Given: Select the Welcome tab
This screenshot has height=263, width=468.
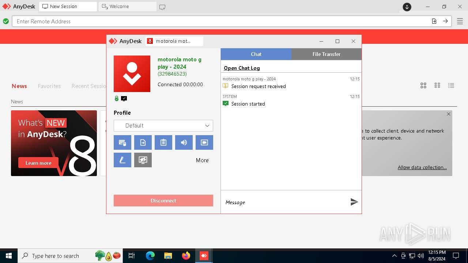Looking at the screenshot, I should [x=127, y=7].
